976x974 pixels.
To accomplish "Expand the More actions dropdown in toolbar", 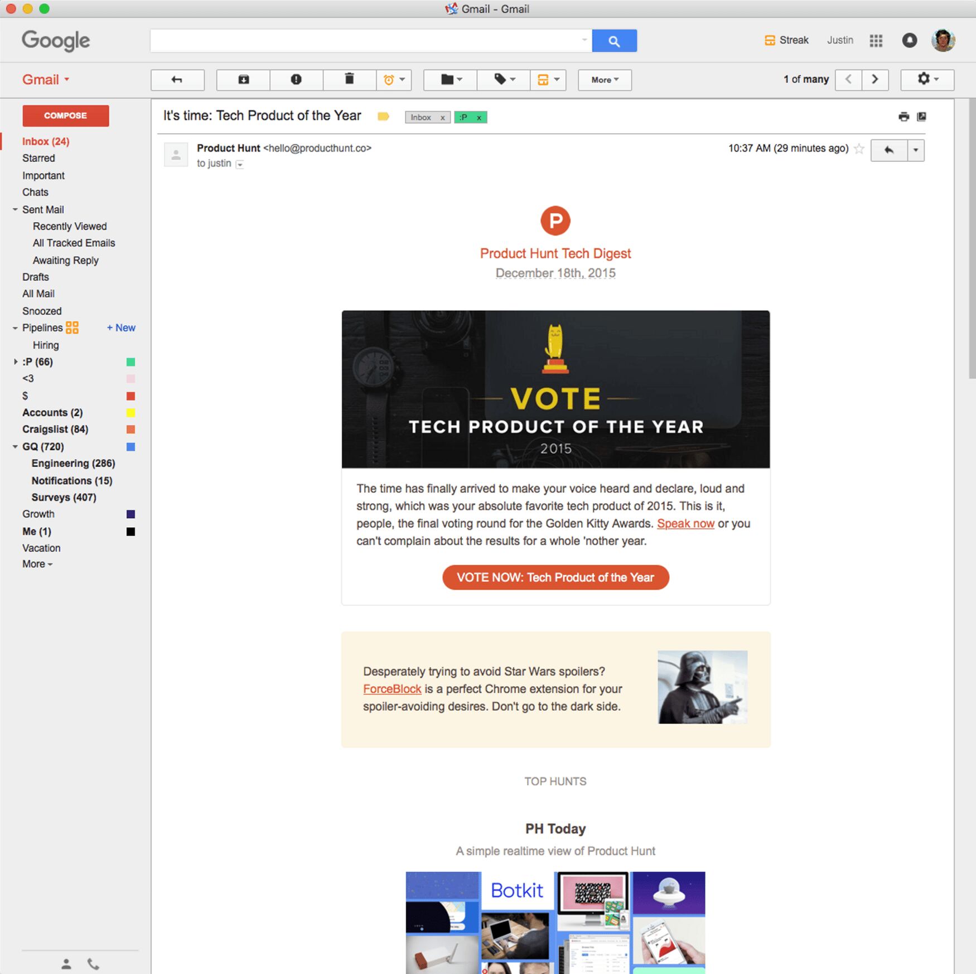I will pyautogui.click(x=605, y=80).
